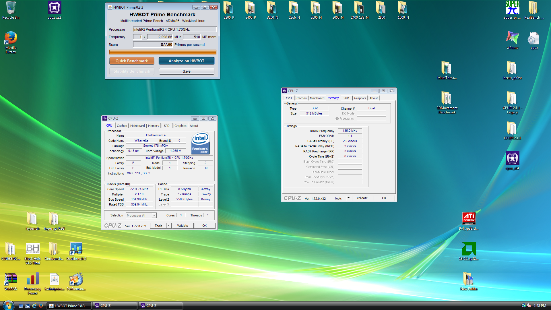Click the Score field showing 877.60
551x310 pixels.
(153, 44)
